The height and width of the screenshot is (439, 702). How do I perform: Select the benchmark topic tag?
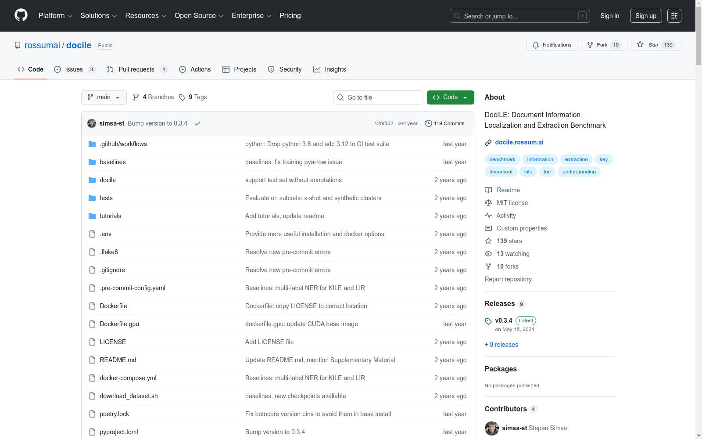tap(502, 159)
